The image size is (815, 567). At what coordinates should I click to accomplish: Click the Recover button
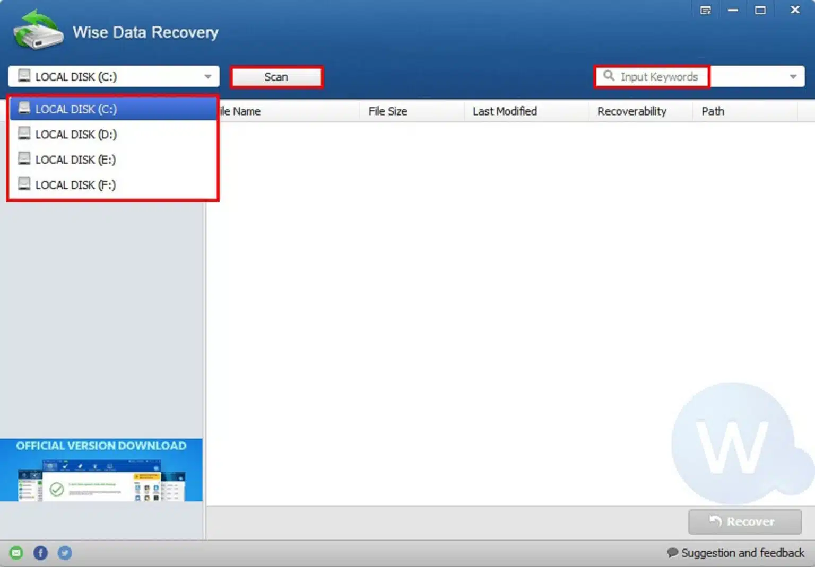[x=744, y=521]
